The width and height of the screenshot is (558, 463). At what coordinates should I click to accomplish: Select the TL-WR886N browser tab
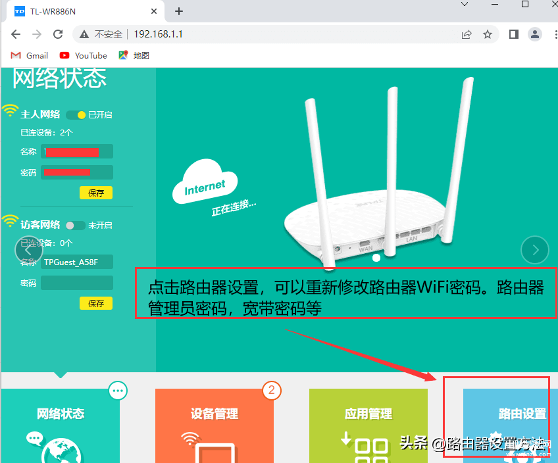(x=86, y=11)
